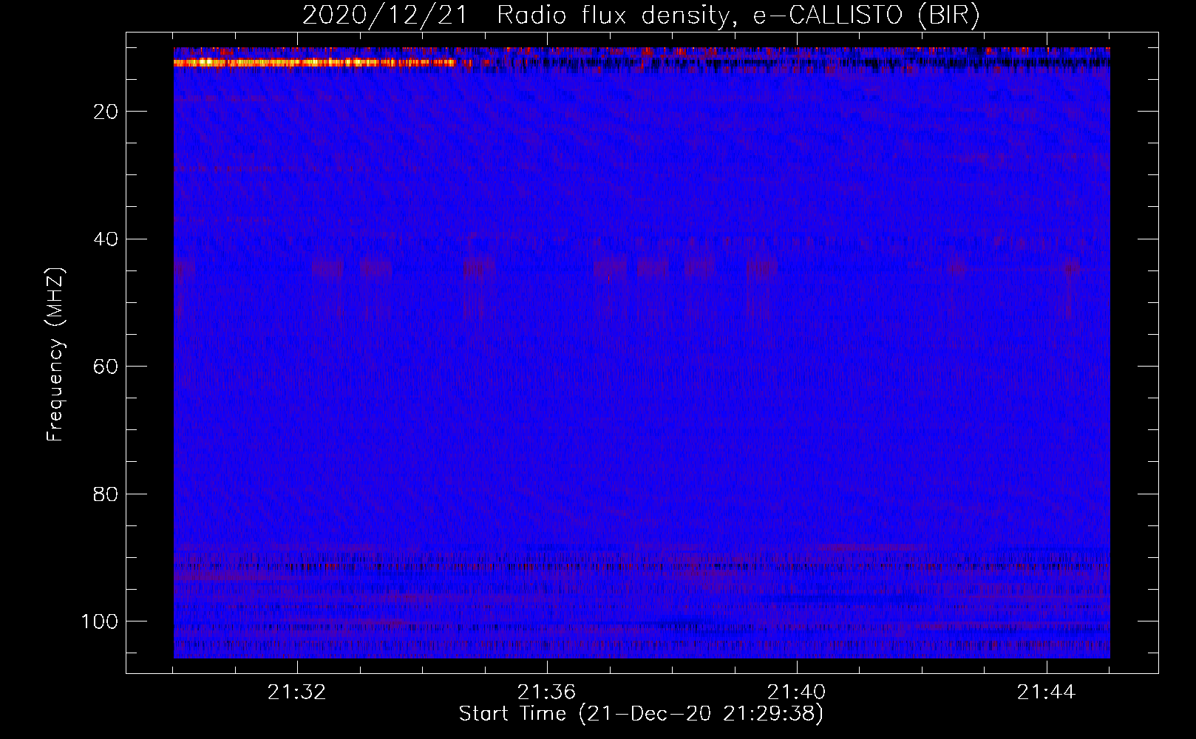Viewport: 1196px width, 739px height.
Task: Click the 40 frequency tick label
Action: tap(106, 239)
